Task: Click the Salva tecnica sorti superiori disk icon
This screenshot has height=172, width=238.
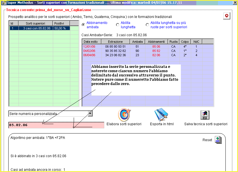Action: tap(205, 115)
